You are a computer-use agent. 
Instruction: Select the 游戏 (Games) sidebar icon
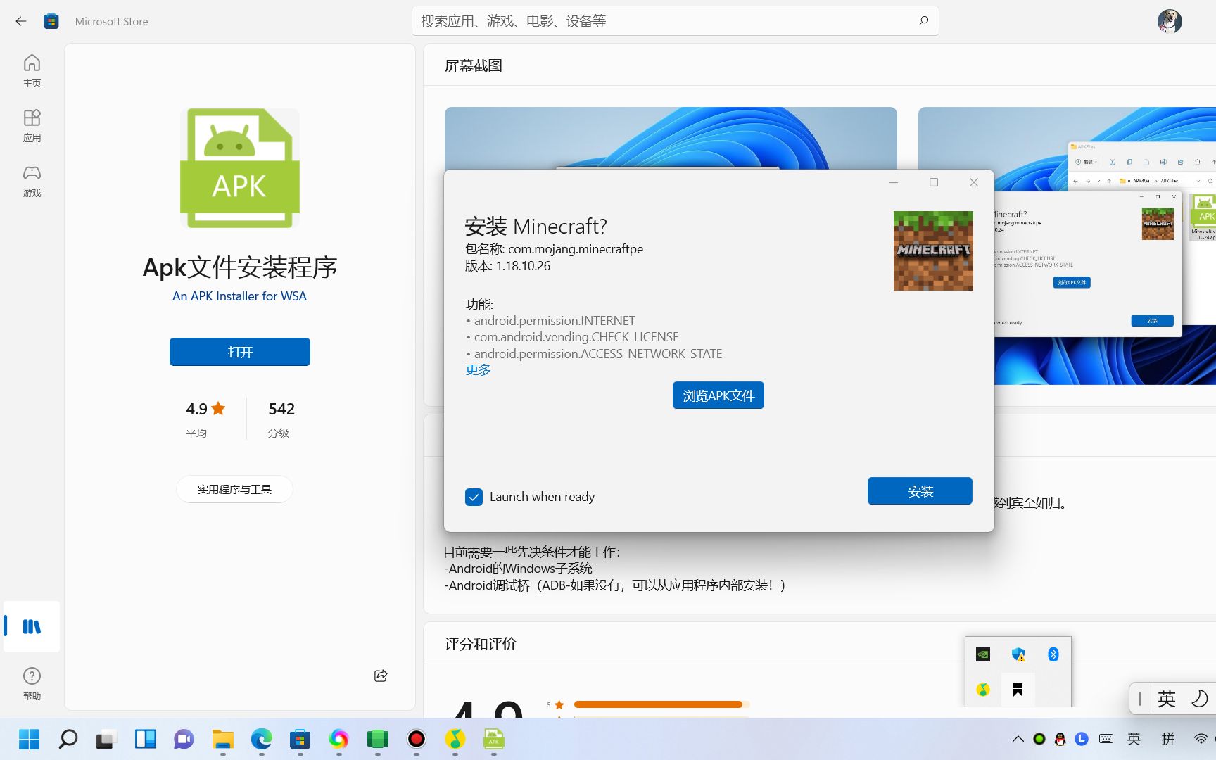click(x=32, y=180)
